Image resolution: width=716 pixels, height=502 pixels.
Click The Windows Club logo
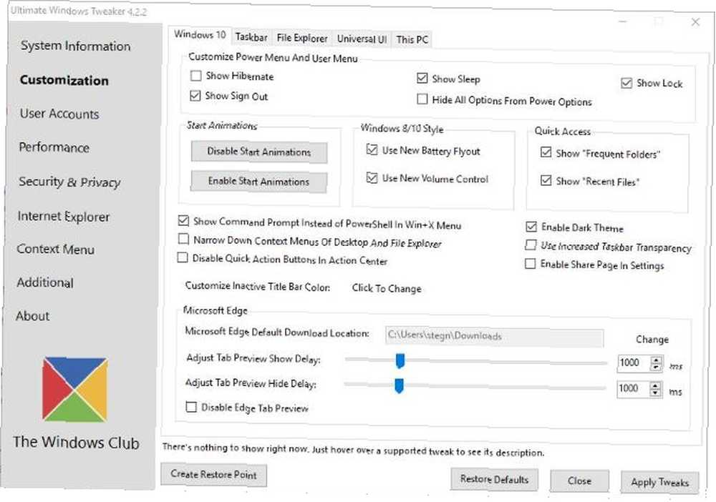(75, 389)
